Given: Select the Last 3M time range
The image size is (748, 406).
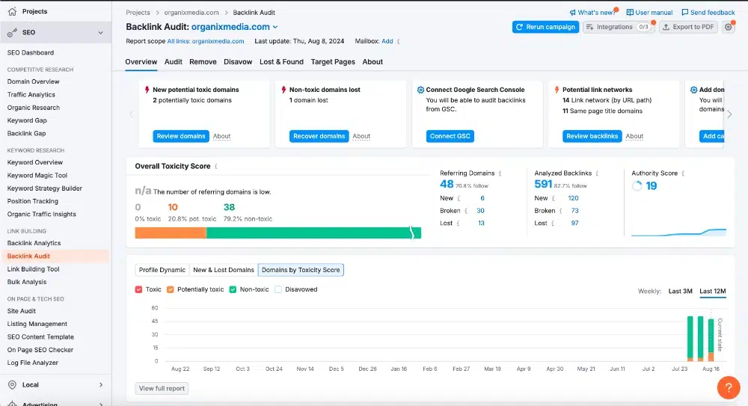Looking at the screenshot, I should (680, 291).
